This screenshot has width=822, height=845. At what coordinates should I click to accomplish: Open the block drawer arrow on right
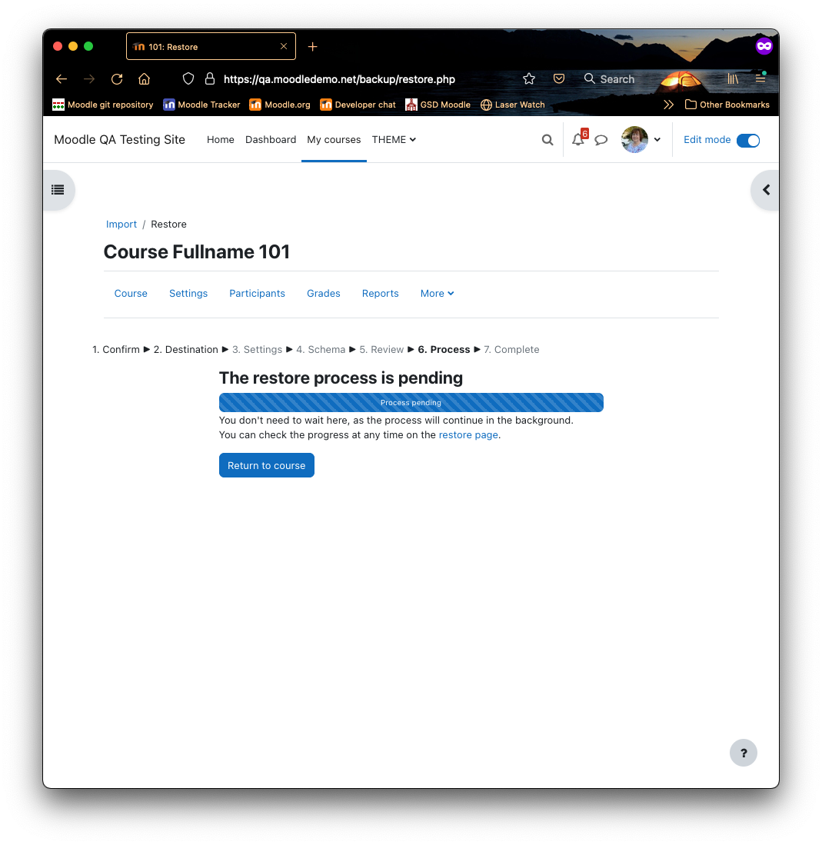(765, 190)
